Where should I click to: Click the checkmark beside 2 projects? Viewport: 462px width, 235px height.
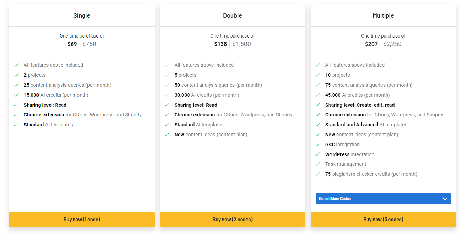(16, 75)
